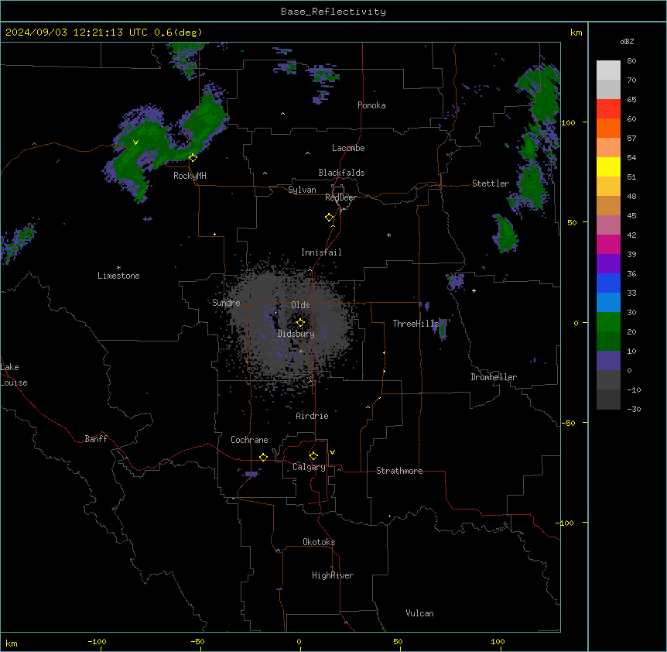
Task: Pick the orange 60-57 dBZ legend swatch
Action: click(x=608, y=128)
